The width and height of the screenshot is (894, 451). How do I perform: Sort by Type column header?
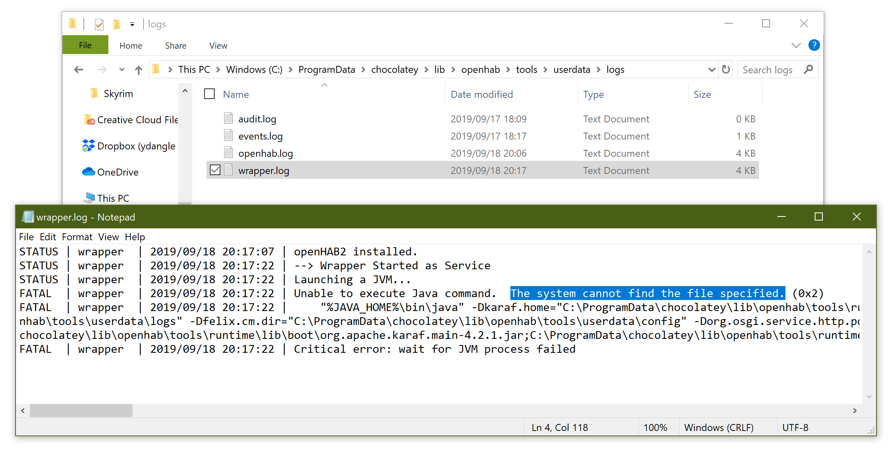[593, 95]
